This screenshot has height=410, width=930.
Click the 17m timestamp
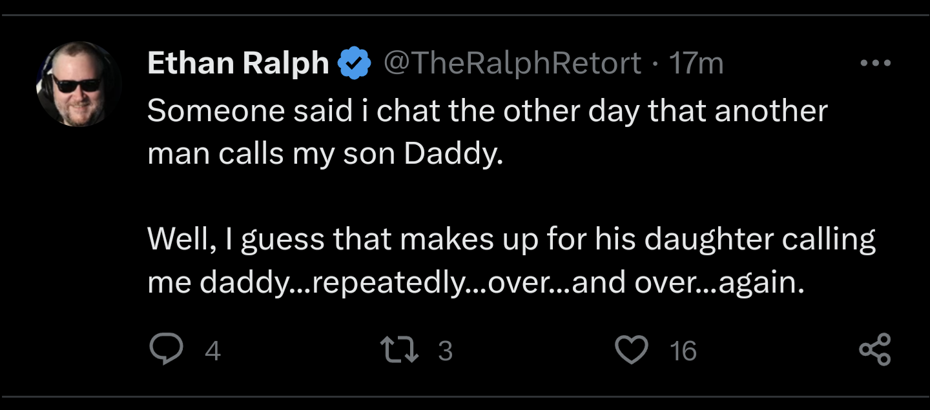(x=696, y=63)
